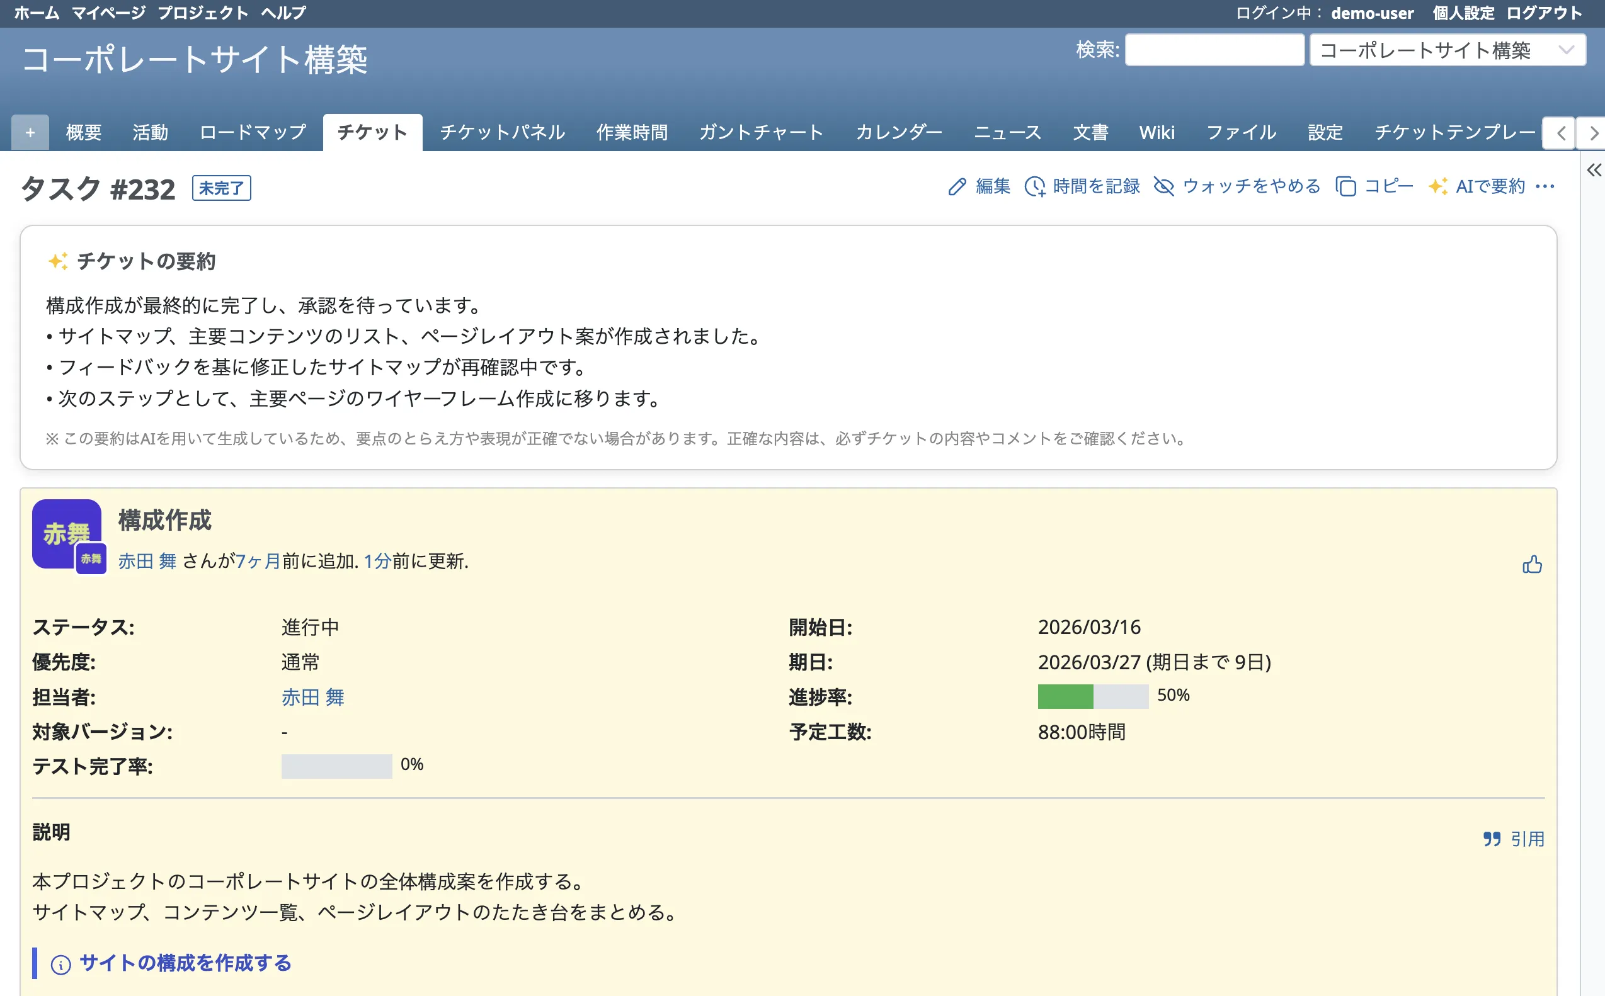Screen dimensions: 1605x996
Task: Open the コーポレートサイト構築 project dropdown
Action: [x=1447, y=50]
